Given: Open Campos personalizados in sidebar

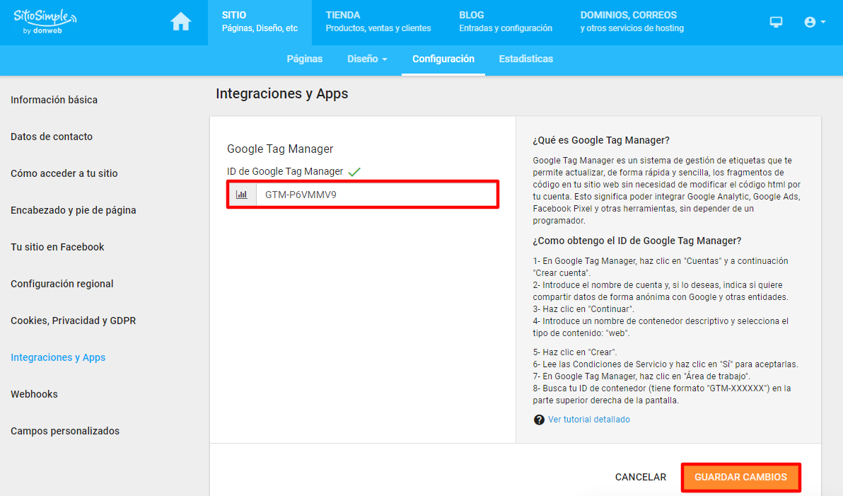Looking at the screenshot, I should pos(65,431).
